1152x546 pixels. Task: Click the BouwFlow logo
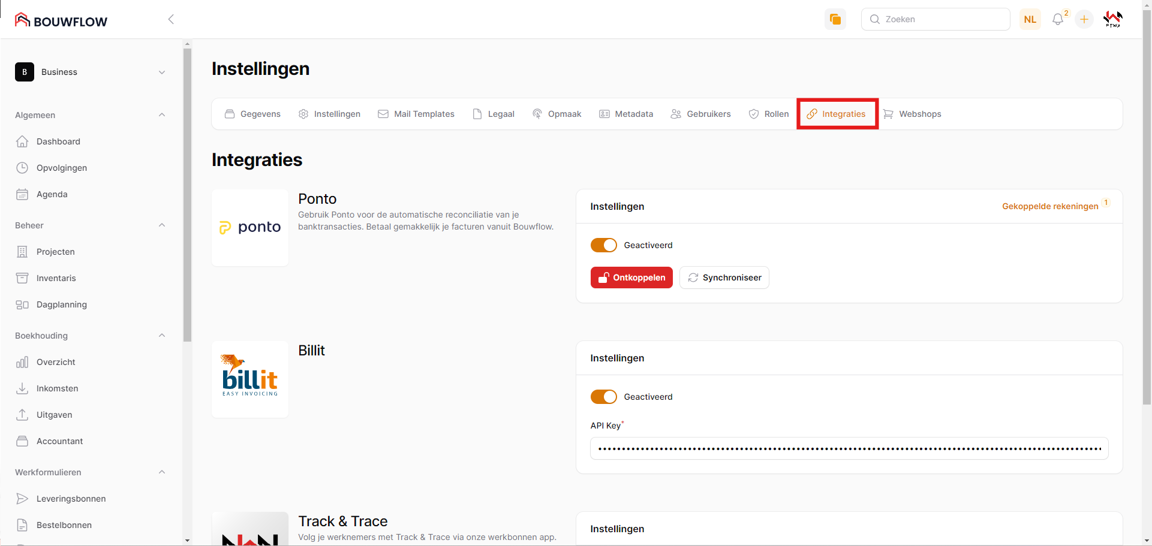coord(61,21)
